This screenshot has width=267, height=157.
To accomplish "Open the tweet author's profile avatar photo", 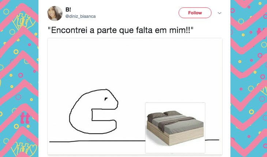I will coord(55,13).
